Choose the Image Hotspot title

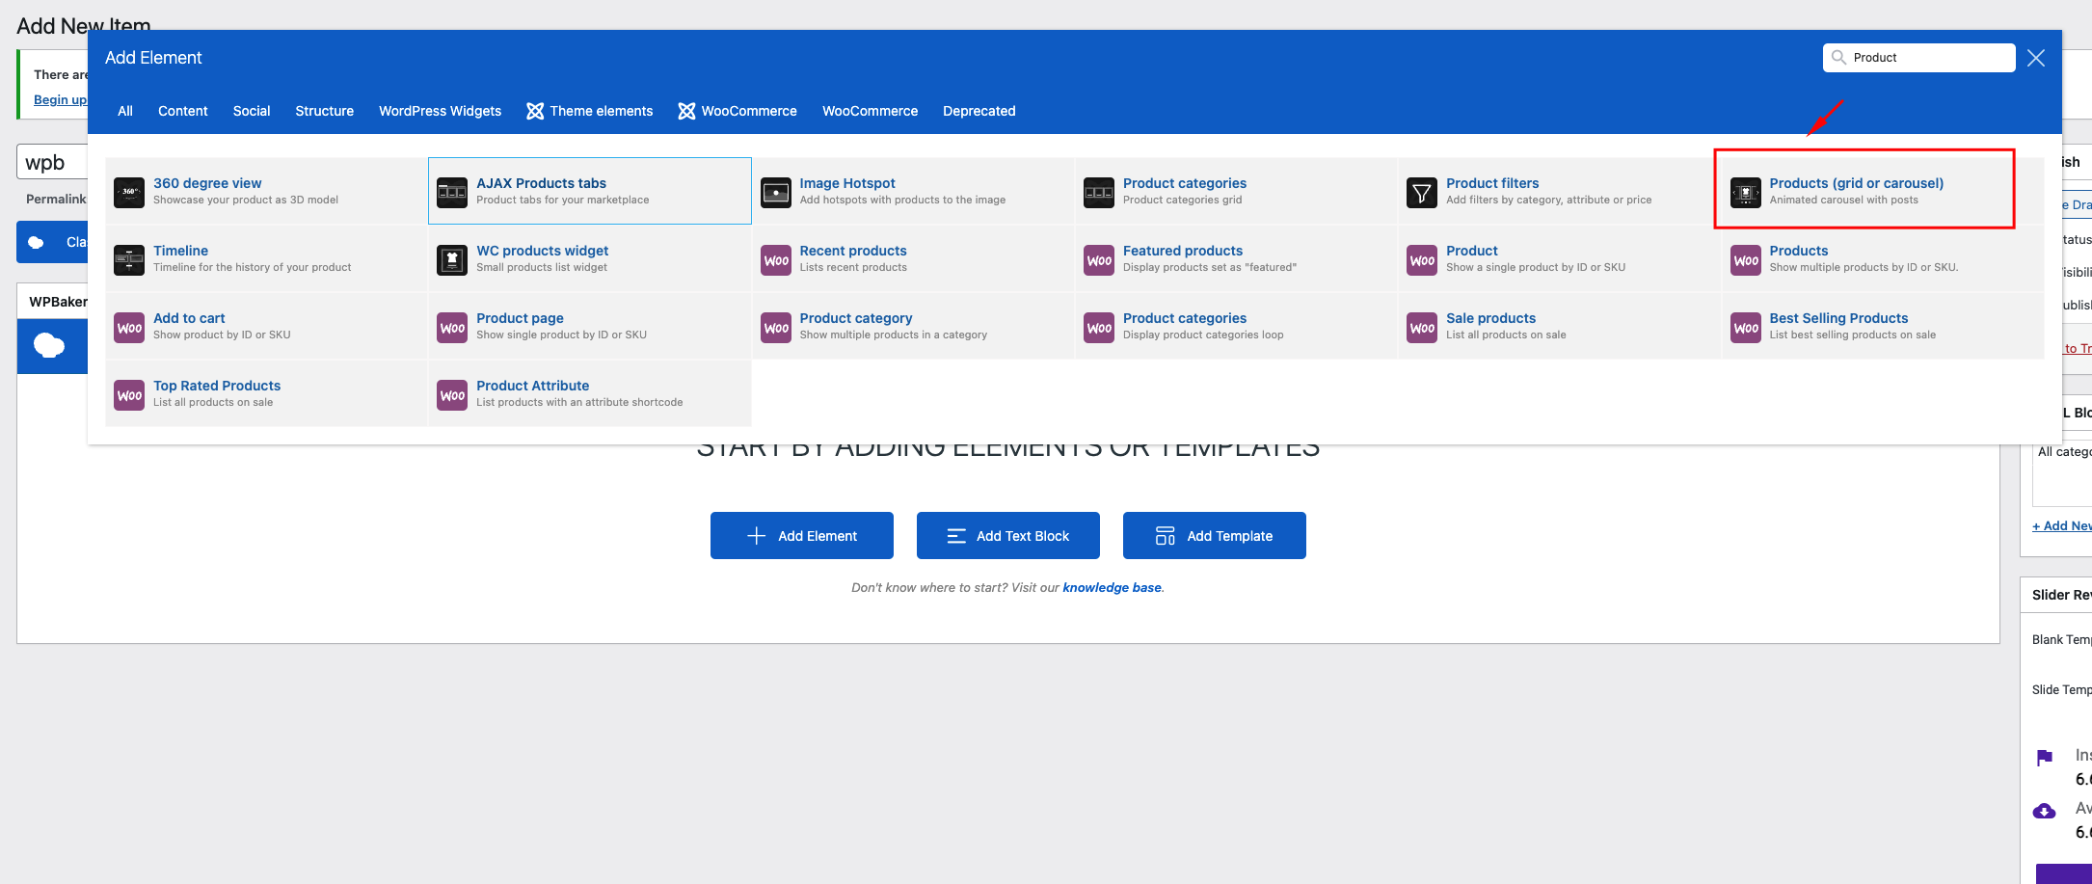[847, 183]
